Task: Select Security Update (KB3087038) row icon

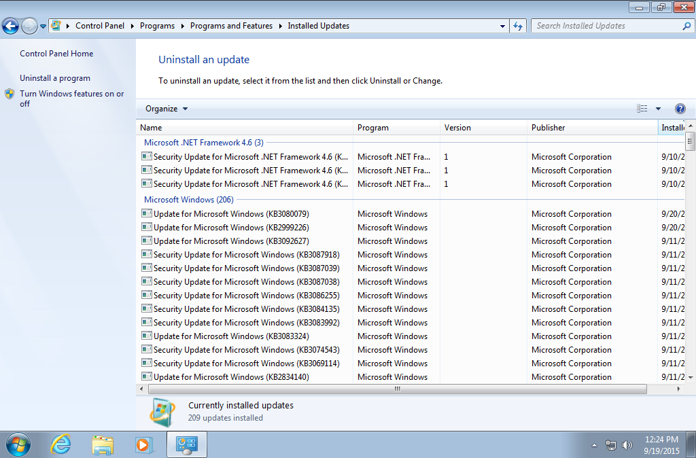Action: point(147,281)
